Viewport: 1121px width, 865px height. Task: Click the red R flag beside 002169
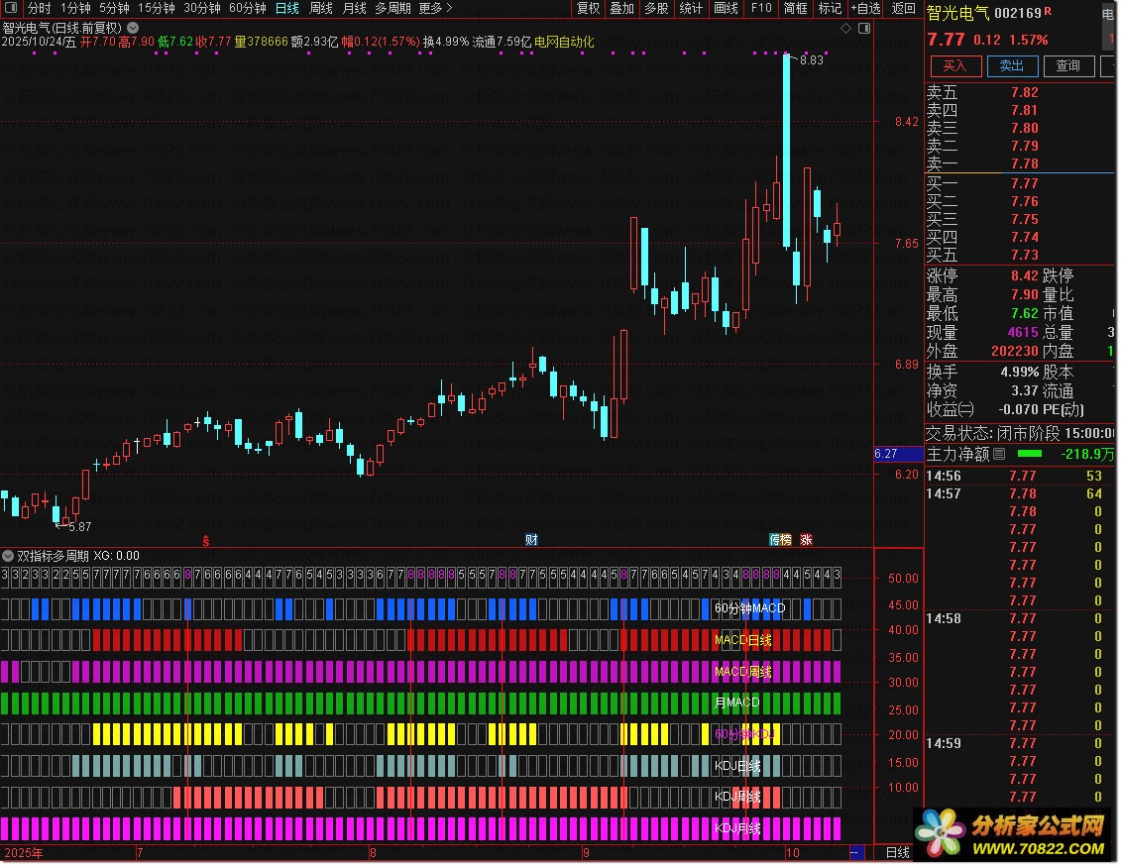coord(1048,11)
